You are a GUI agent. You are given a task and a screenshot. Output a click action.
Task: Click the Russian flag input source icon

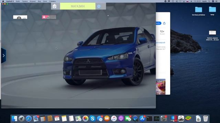pos(187,1)
